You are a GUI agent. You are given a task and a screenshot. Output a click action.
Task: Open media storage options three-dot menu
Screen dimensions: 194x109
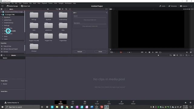click(x=70, y=9)
